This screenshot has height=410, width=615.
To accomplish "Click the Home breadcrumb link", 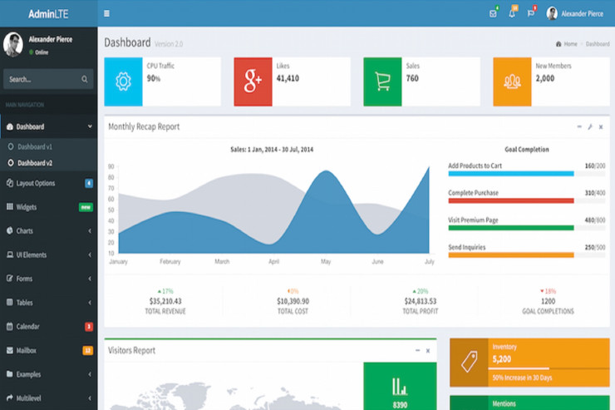I will [x=569, y=43].
